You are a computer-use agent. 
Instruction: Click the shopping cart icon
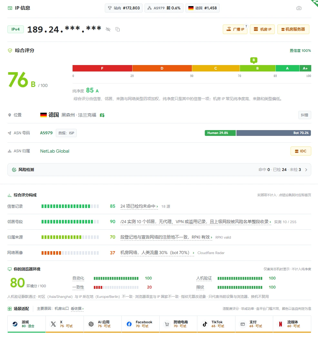(167, 324)
